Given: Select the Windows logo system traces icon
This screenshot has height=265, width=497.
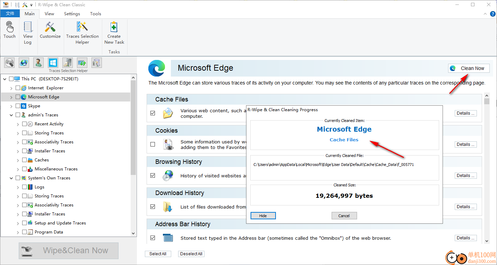Looking at the screenshot, I should (53, 63).
